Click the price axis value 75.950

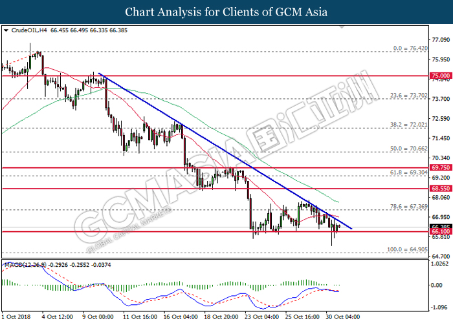[x=441, y=59]
